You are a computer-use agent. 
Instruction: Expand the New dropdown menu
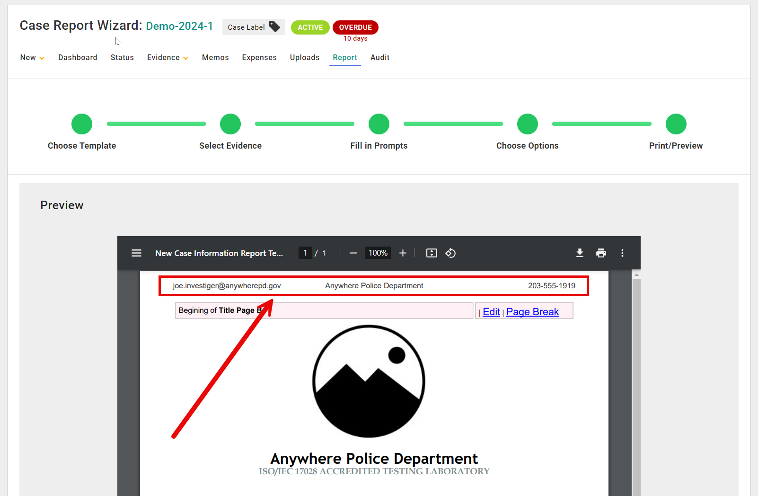pyautogui.click(x=32, y=58)
